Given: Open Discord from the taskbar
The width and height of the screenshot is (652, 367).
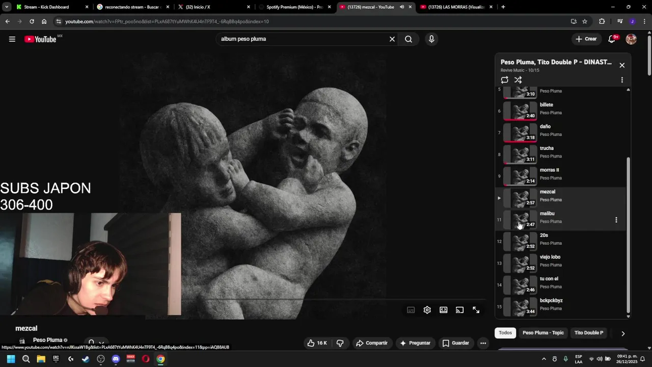Looking at the screenshot, I should click(x=116, y=359).
